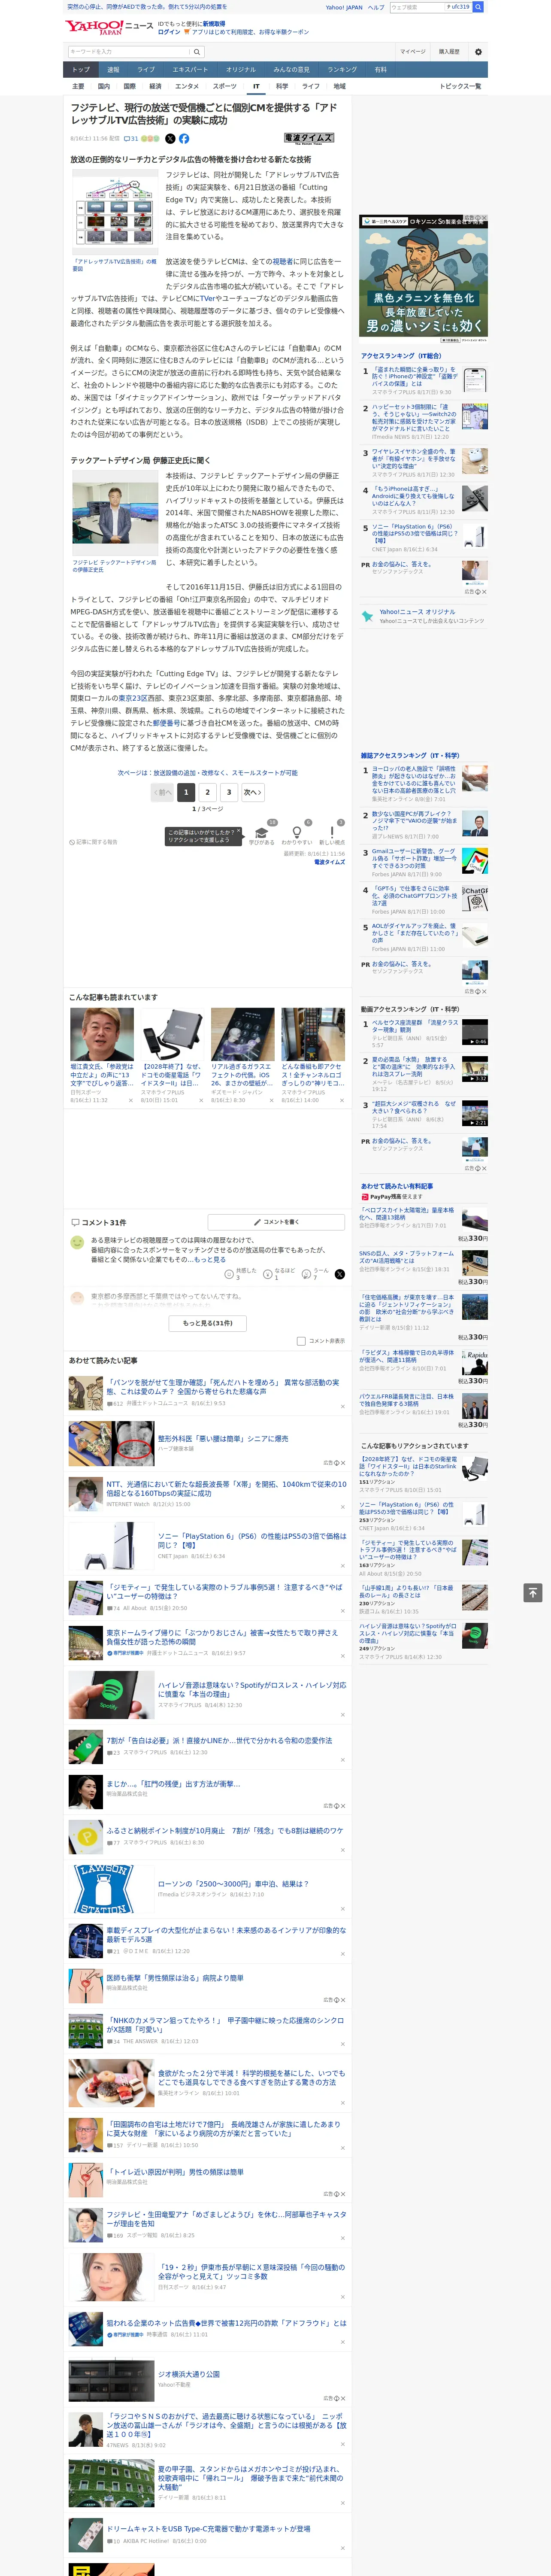Open the エキスパート navigation tab
Image resolution: width=551 pixels, height=2576 pixels.
tap(190, 69)
